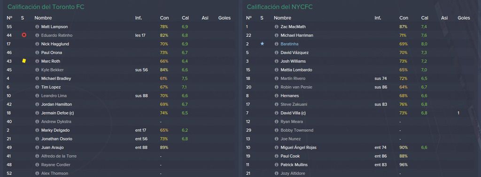Open Baratinha's player profile link

(x=289, y=44)
